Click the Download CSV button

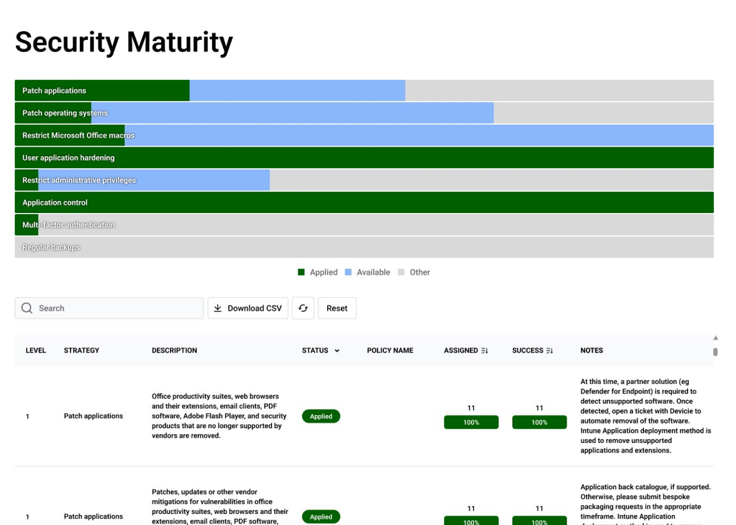(248, 308)
